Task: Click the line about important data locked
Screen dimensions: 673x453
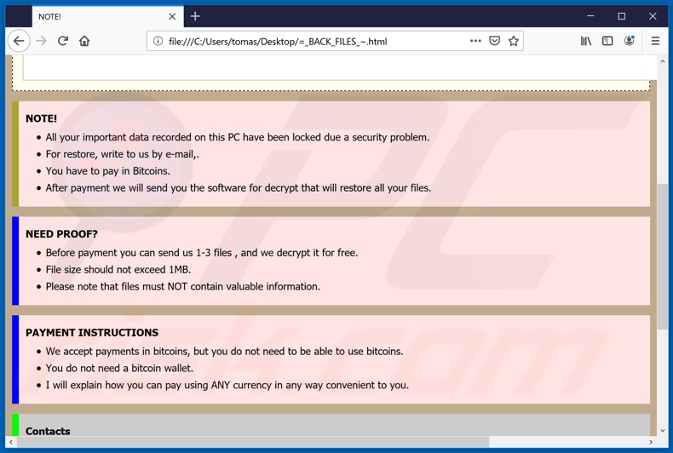Action: pyautogui.click(x=238, y=137)
